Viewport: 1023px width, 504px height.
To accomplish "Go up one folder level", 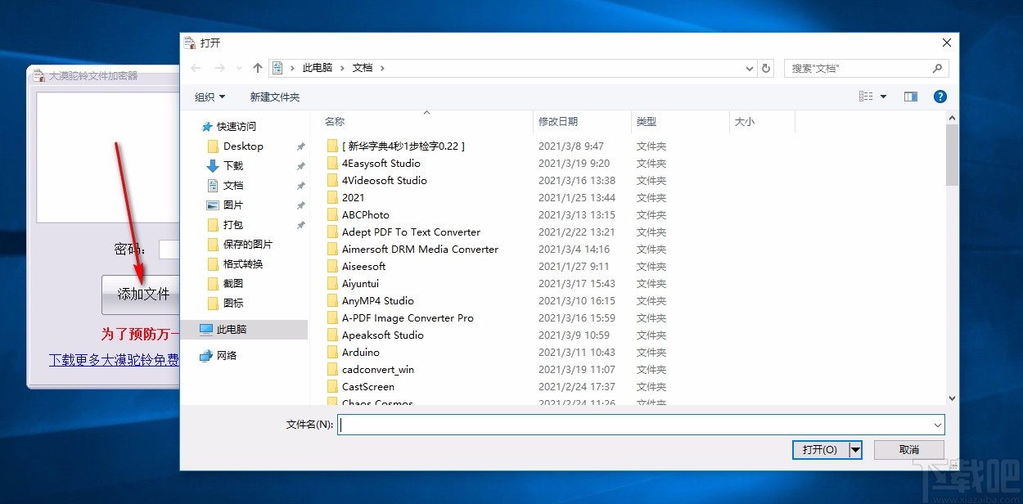I will pyautogui.click(x=258, y=68).
